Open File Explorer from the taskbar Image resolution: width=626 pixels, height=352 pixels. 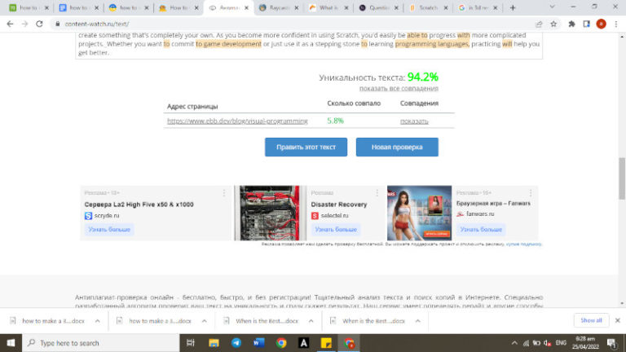pyautogui.click(x=214, y=343)
